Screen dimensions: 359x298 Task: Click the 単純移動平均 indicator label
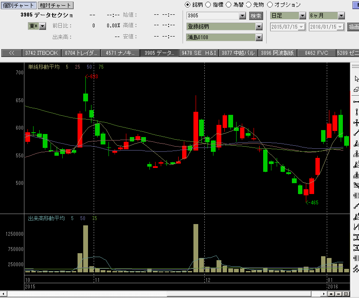coord(44,67)
